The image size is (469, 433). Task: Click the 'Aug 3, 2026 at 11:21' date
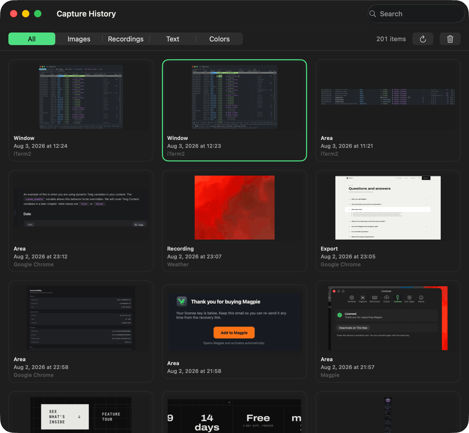click(x=347, y=146)
